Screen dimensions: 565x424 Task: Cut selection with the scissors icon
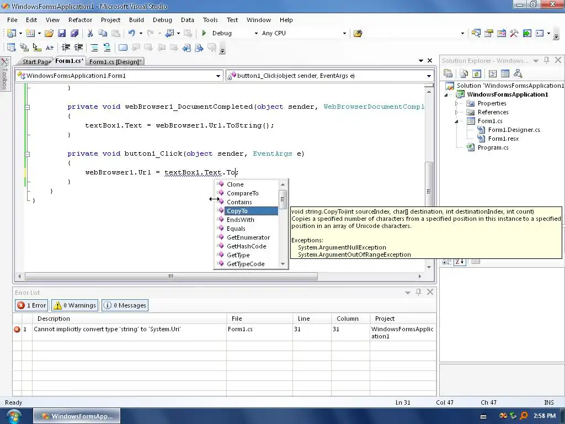90,33
